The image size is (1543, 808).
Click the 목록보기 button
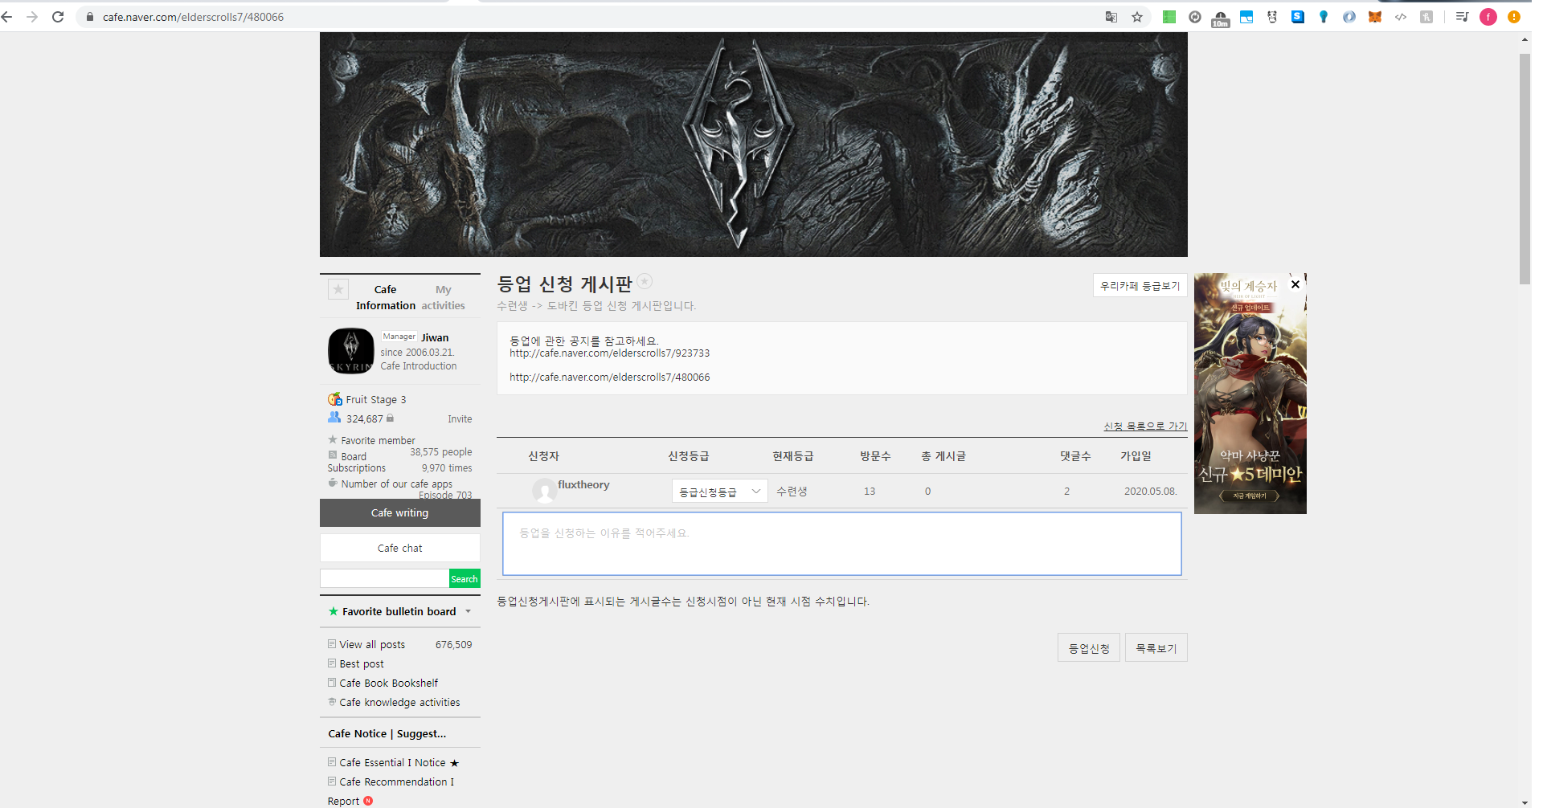pos(1156,648)
